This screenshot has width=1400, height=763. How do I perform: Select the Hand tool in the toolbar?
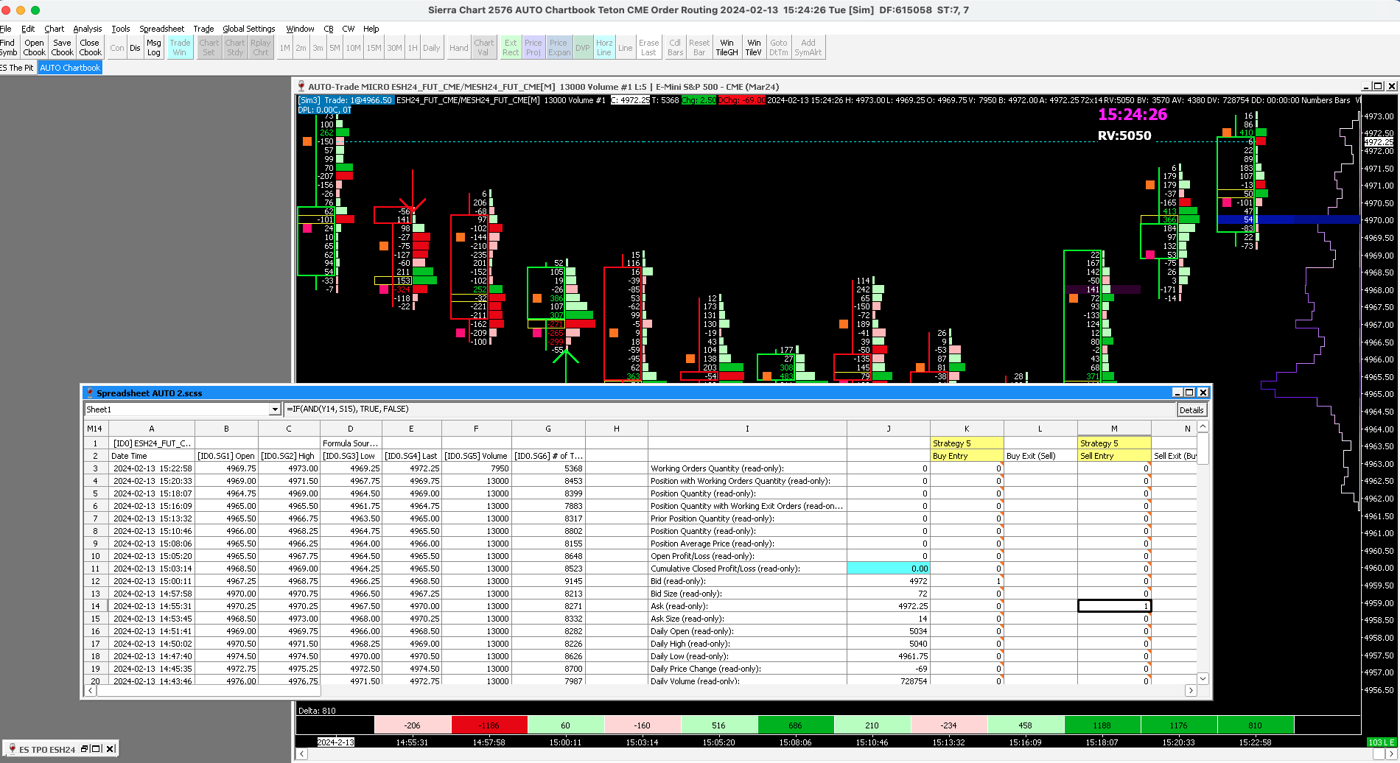(x=458, y=48)
